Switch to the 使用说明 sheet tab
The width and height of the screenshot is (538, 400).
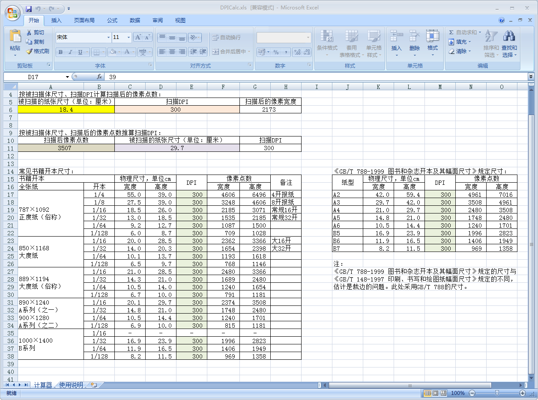click(x=71, y=385)
